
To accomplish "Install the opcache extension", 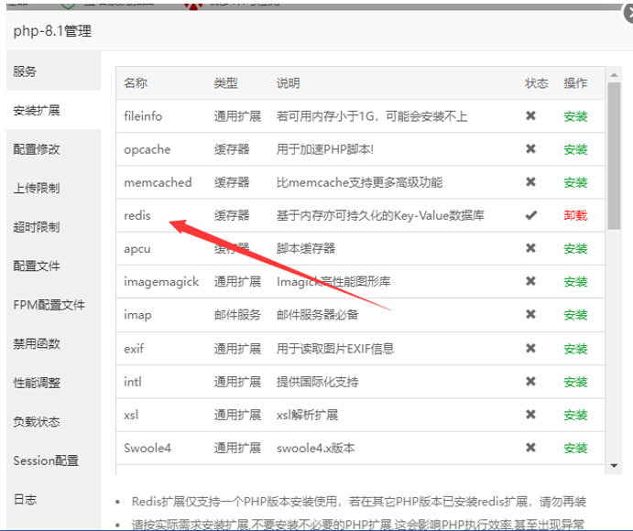I will [x=575, y=149].
